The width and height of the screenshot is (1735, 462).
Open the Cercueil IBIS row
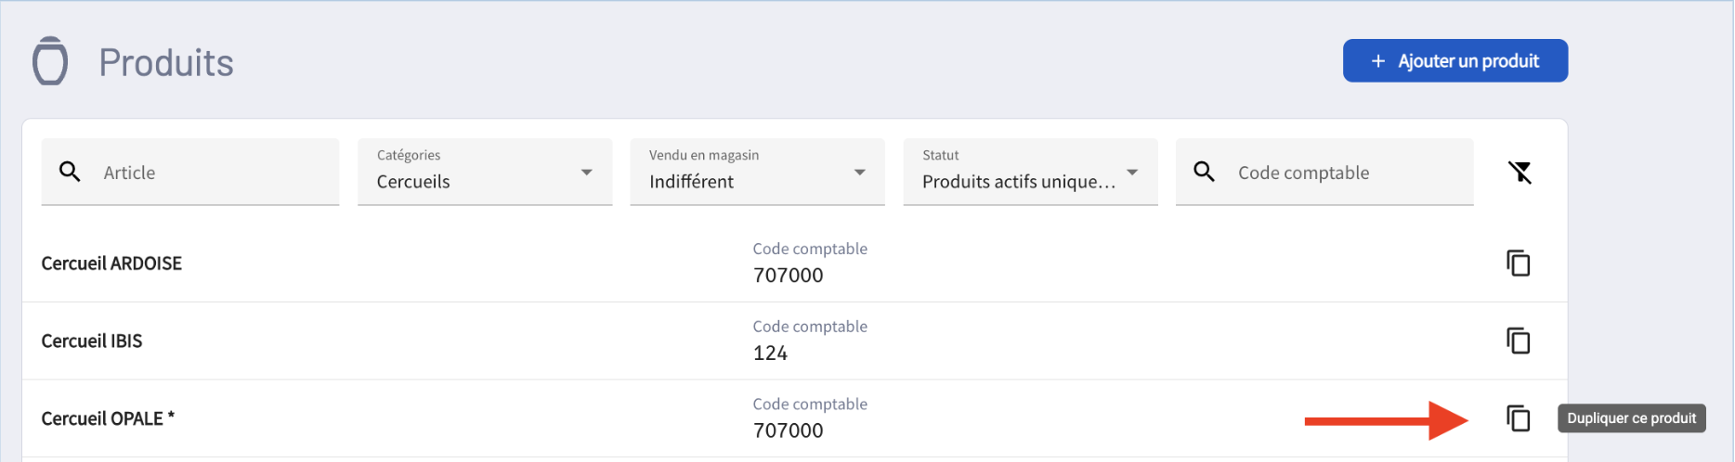click(x=795, y=340)
